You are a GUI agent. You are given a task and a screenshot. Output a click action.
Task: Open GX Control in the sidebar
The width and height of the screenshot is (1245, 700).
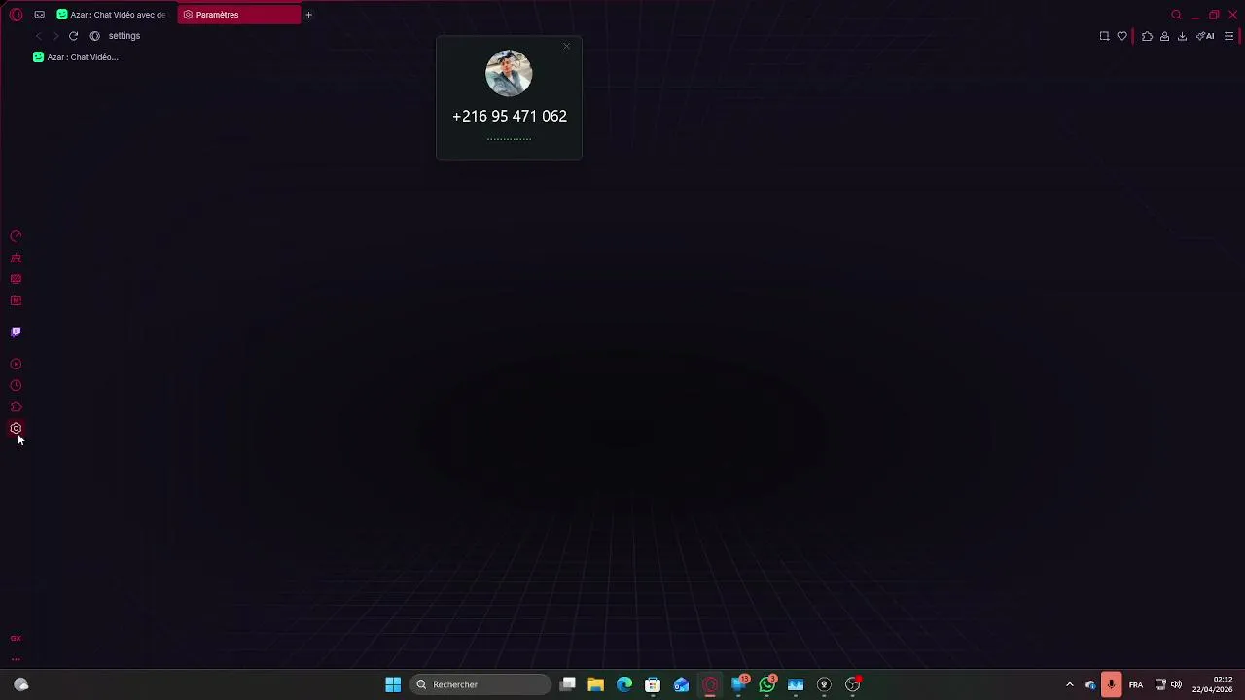[x=16, y=236]
